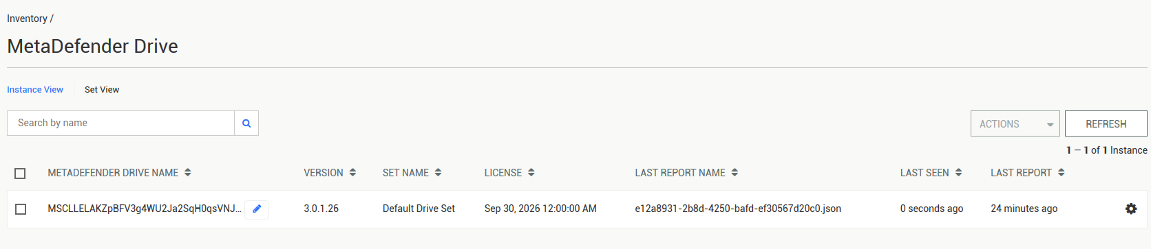Sort by Last Report column arrows
The width and height of the screenshot is (1151, 249).
pyautogui.click(x=1061, y=173)
